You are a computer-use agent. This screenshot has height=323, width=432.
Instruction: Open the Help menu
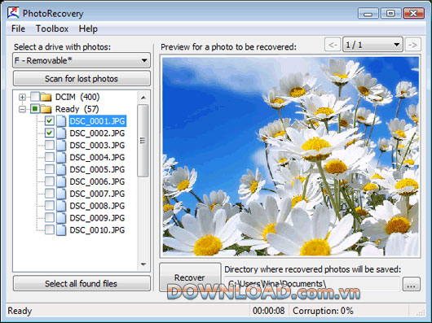pos(88,28)
